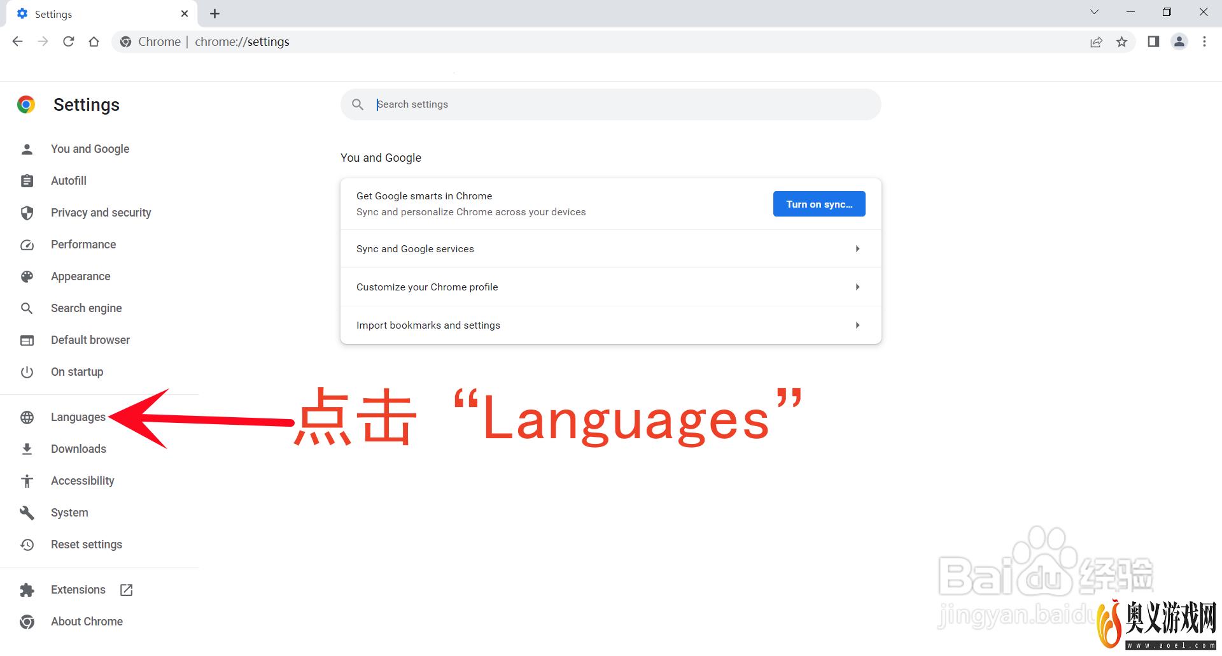Open Default browser settings
This screenshot has width=1222, height=656.
pos(90,340)
